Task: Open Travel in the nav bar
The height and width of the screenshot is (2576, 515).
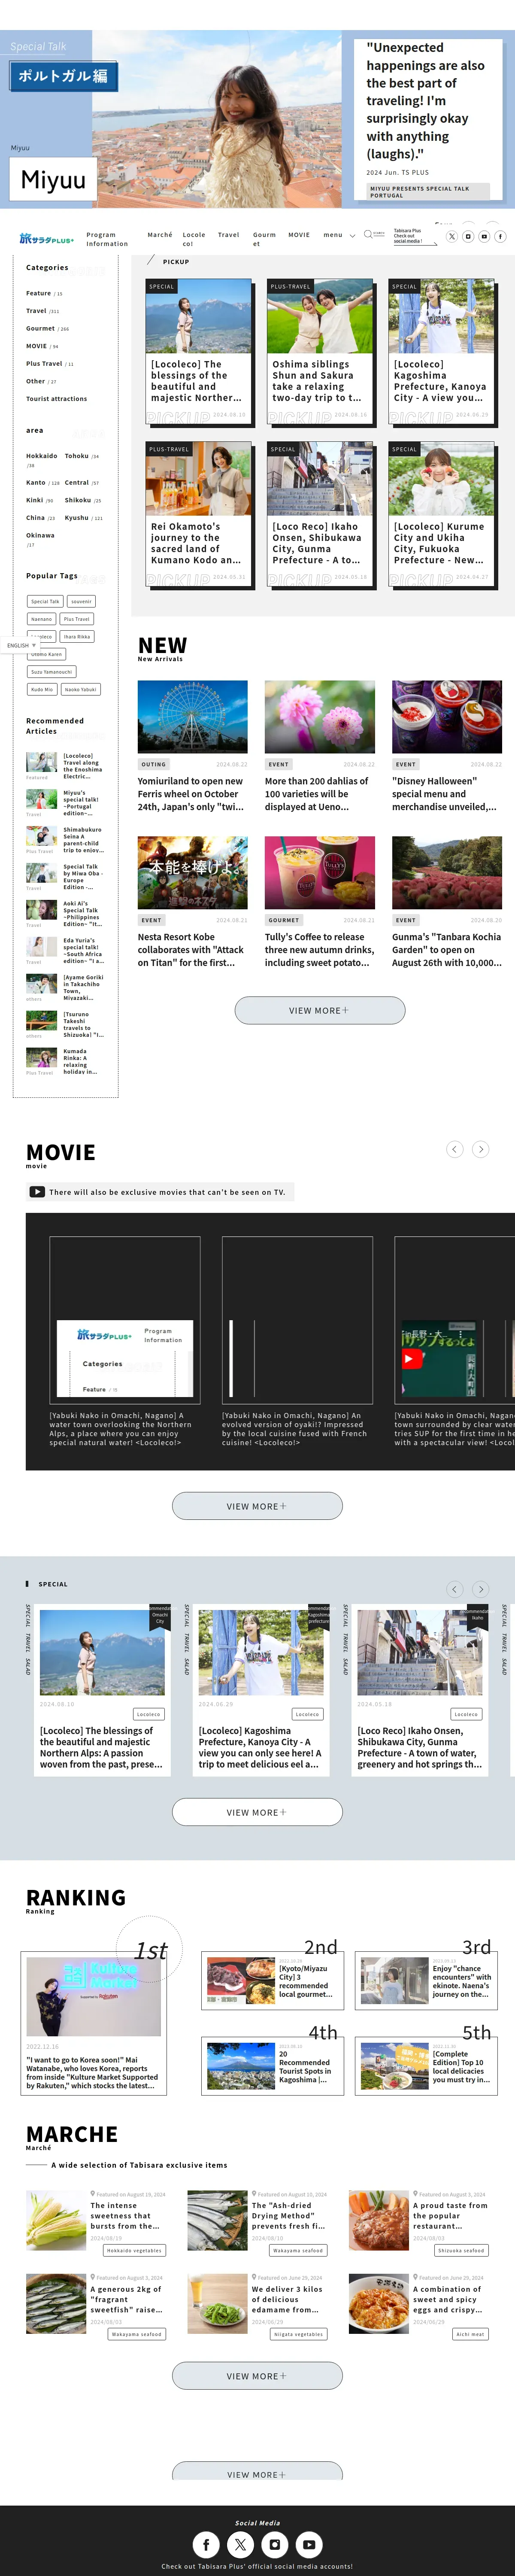Action: click(229, 235)
